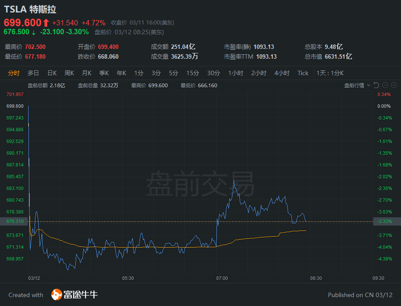401x306 pixels.
Task: Select the 分时 chart tab
Action: click(14, 73)
